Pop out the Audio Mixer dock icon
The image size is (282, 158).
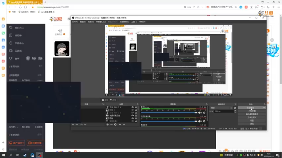click(x=207, y=104)
